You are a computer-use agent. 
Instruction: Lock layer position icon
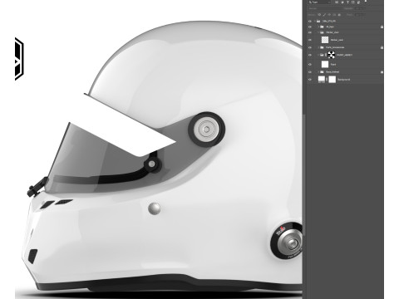point(329,15)
